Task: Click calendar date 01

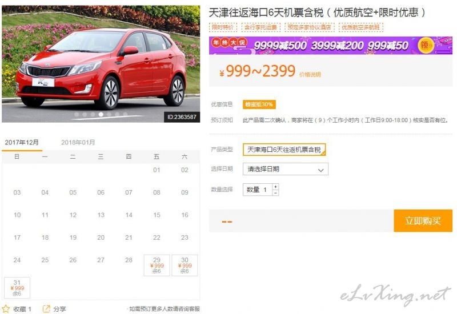Action: tap(157, 170)
